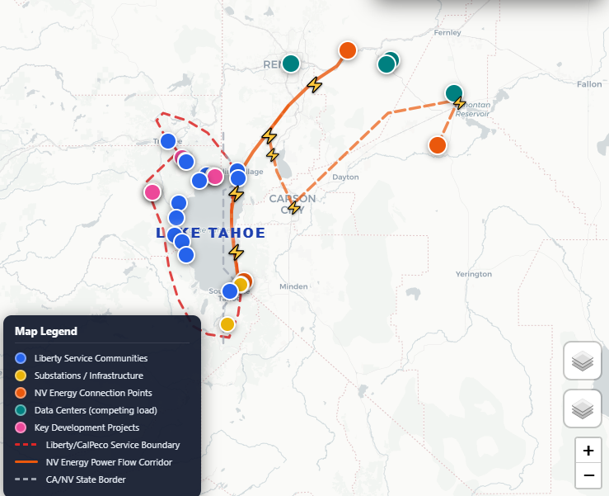
Task: Click the Map Legend heading
Action: 46,331
